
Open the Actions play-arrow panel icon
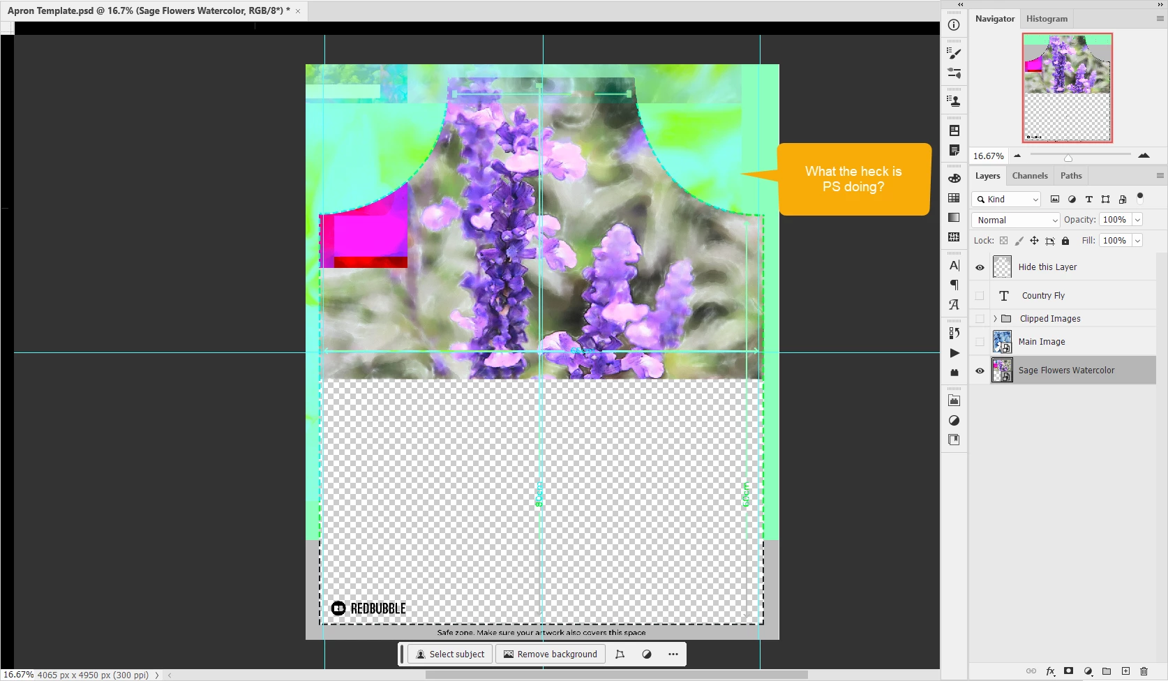point(954,353)
